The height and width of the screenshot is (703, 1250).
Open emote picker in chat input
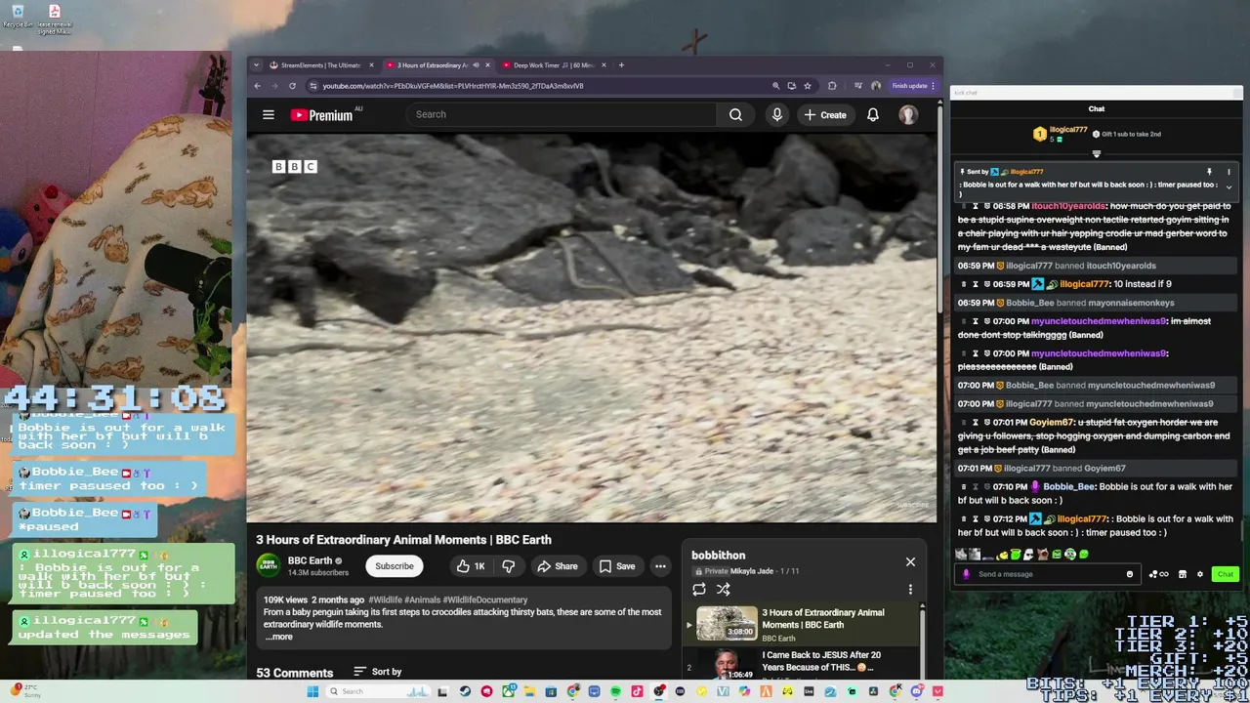(1130, 574)
